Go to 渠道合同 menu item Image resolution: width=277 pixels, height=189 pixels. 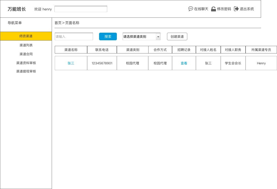pyautogui.click(x=26, y=54)
